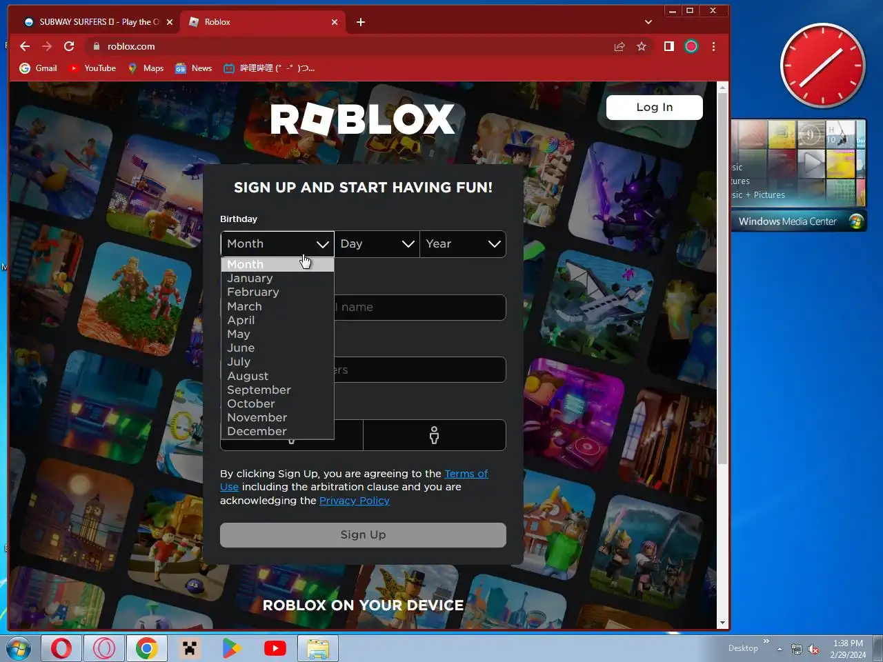Pick November in the month list

(277, 417)
